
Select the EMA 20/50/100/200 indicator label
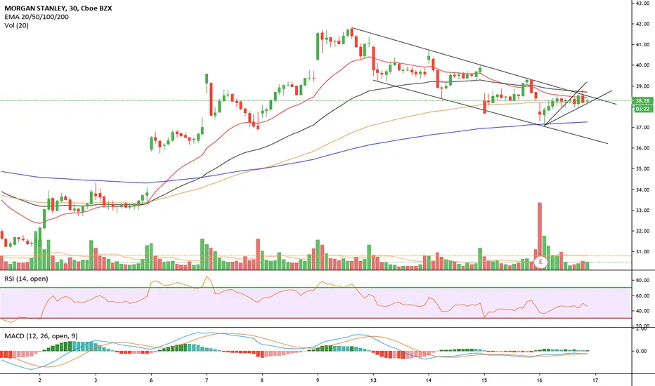[37, 17]
